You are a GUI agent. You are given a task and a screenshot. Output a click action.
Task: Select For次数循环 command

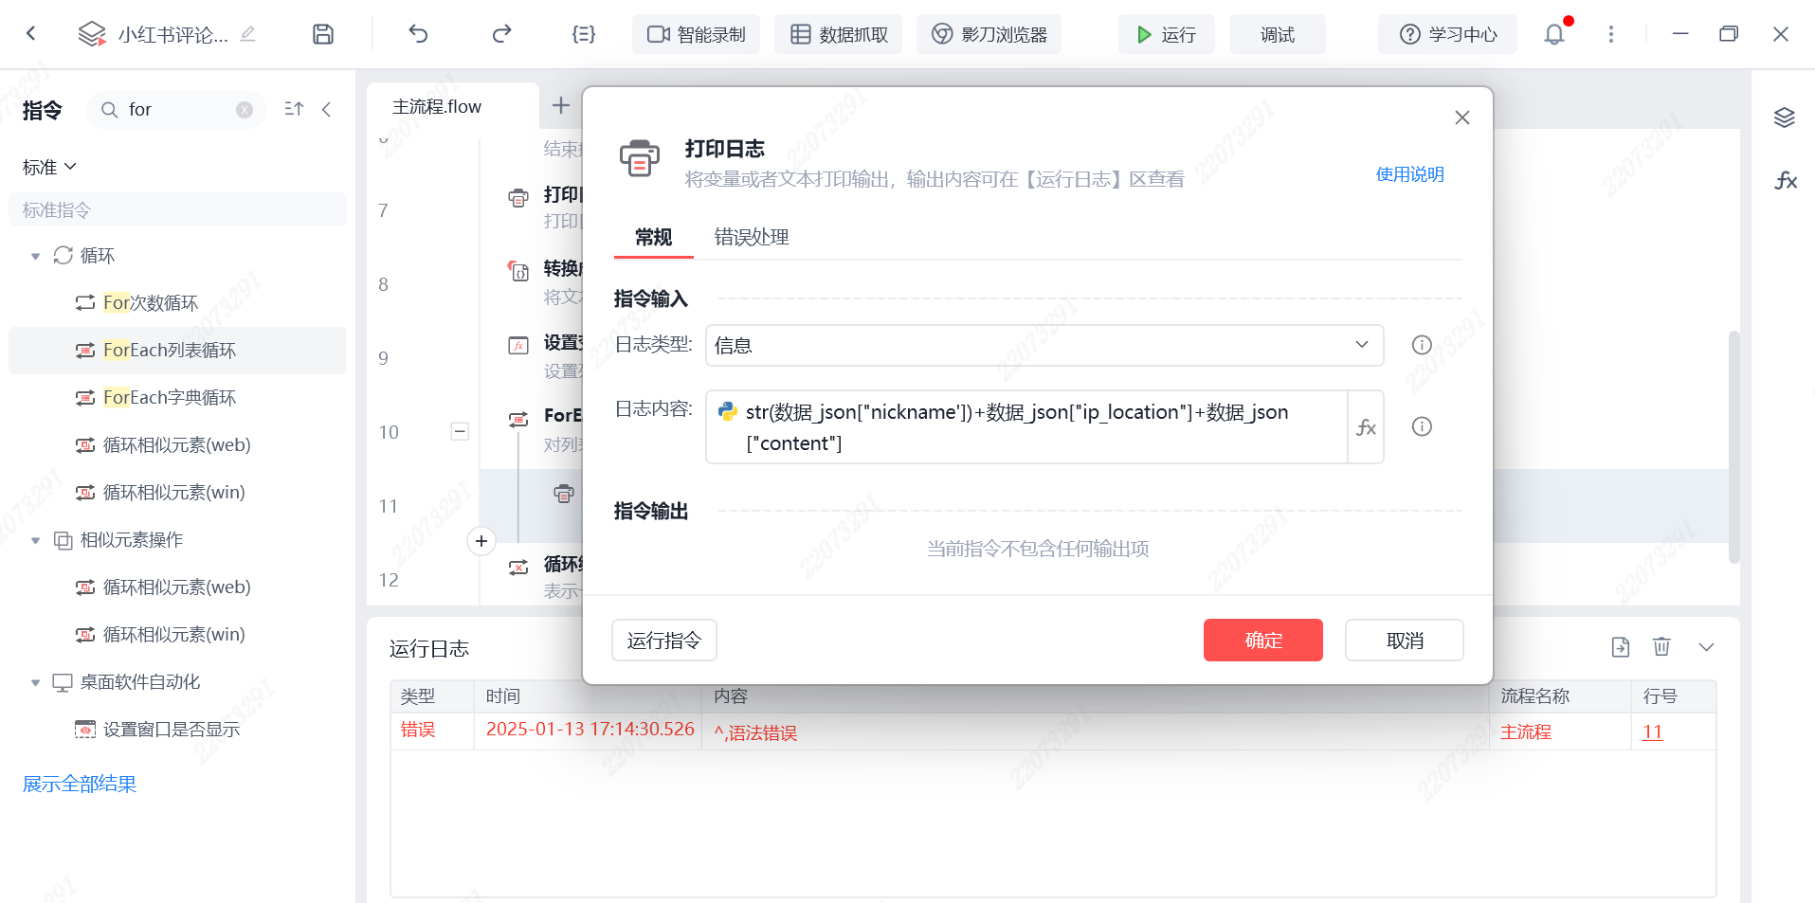(177, 303)
